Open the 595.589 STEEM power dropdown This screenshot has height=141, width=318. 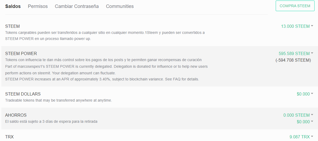pos(296,53)
